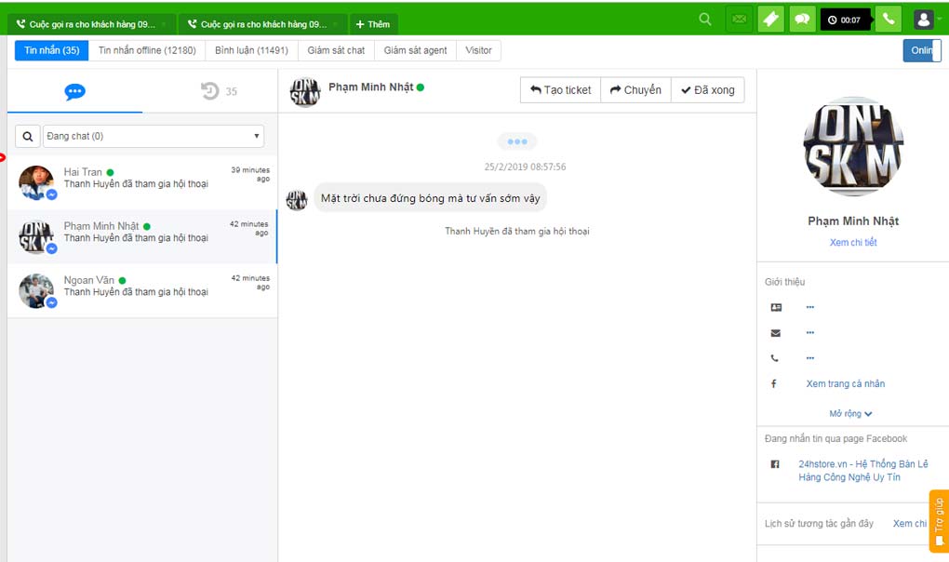Toggle the Online status switch
The height and width of the screenshot is (562, 949).
point(921,50)
